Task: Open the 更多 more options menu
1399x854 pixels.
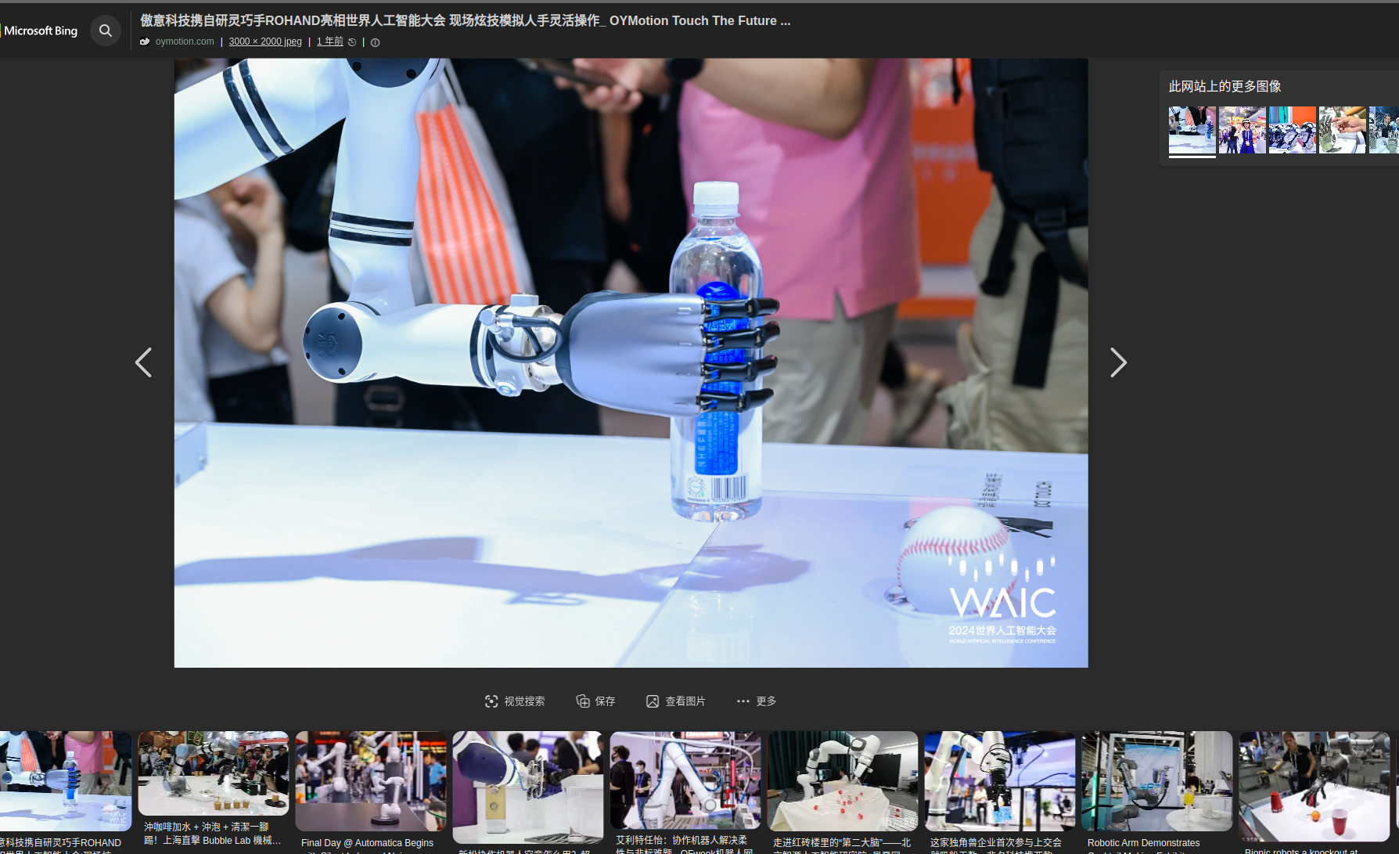Action: (x=757, y=701)
